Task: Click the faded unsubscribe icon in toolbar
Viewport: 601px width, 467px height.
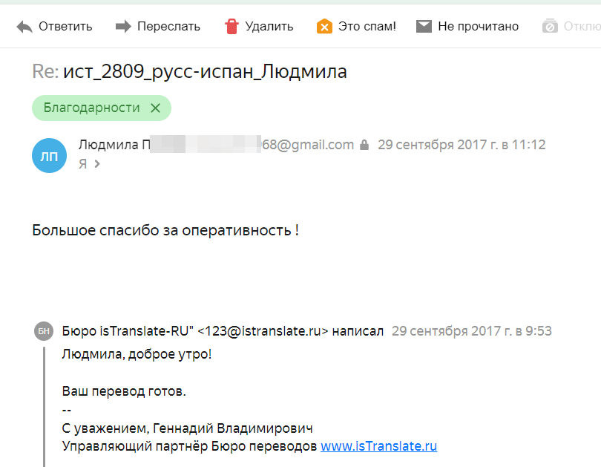Action: [x=550, y=26]
